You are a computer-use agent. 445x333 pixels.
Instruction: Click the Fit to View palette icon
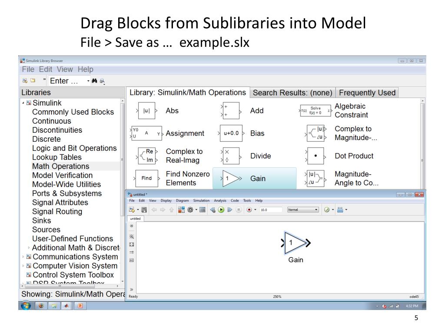click(132, 245)
